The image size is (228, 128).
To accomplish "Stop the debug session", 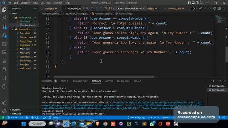I will 110,9.
